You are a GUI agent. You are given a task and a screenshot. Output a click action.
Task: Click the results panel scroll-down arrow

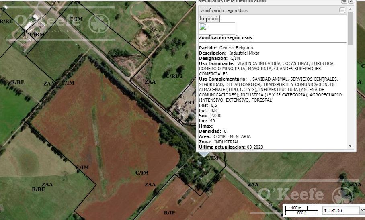pos(350,146)
